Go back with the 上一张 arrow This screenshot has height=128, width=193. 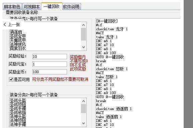[x=12, y=25]
